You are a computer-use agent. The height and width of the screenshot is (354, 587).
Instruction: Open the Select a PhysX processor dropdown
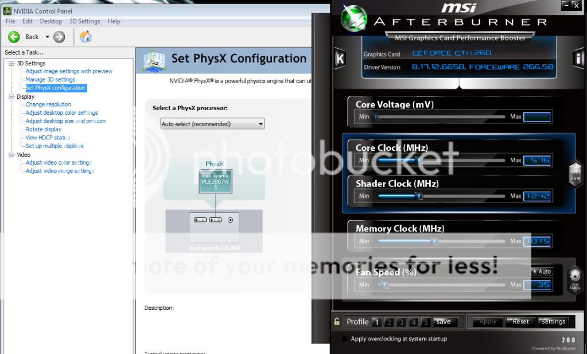(x=212, y=124)
